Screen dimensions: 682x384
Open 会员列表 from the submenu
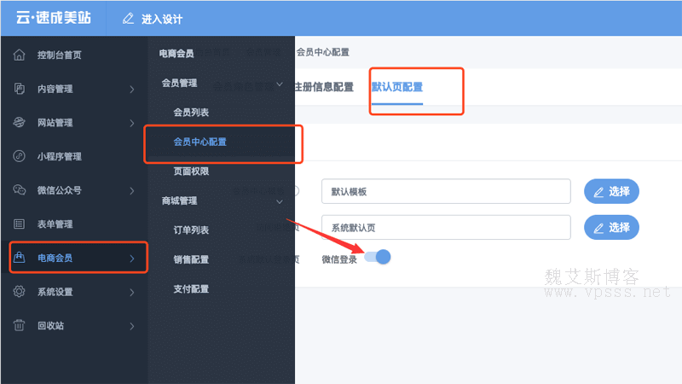pos(191,113)
